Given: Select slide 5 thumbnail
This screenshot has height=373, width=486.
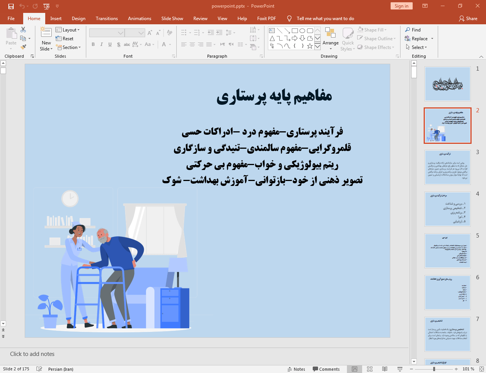Looking at the screenshot, I should click(448, 251).
